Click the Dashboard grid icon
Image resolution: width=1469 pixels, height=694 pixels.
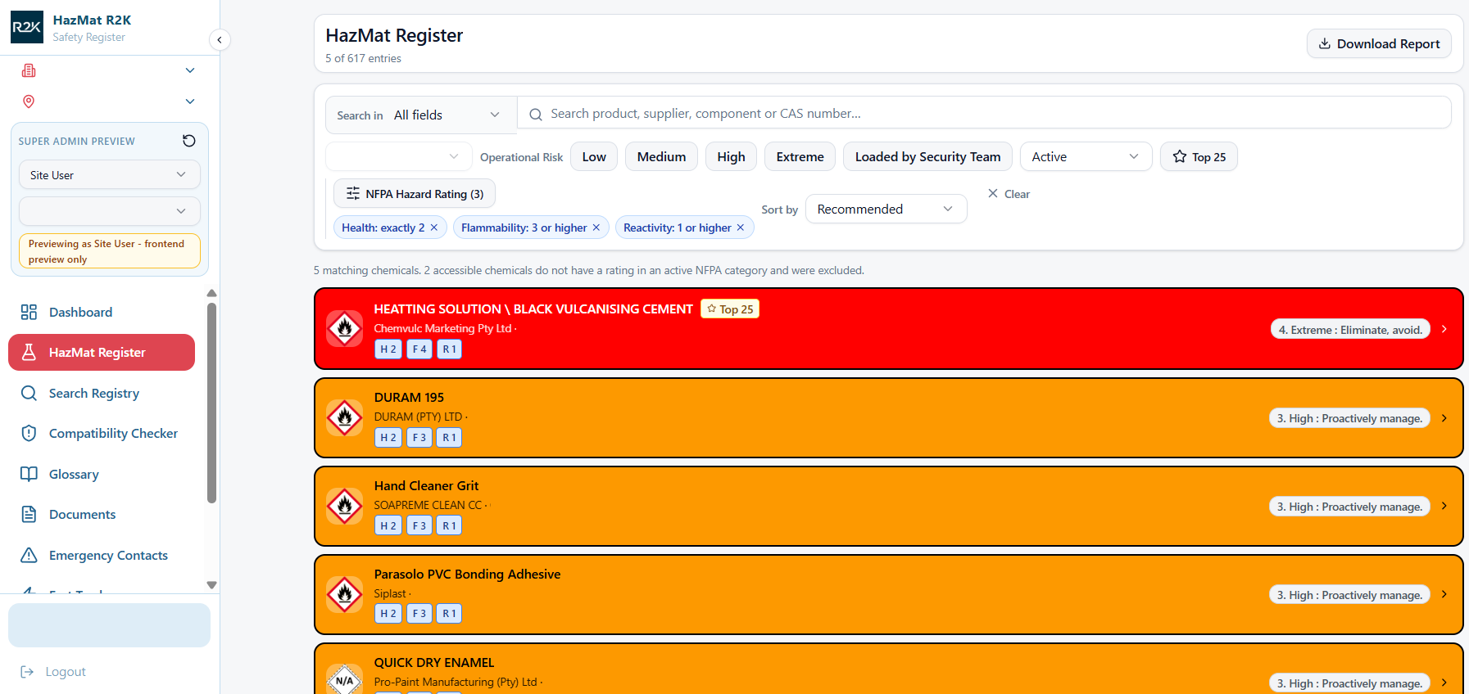click(29, 312)
